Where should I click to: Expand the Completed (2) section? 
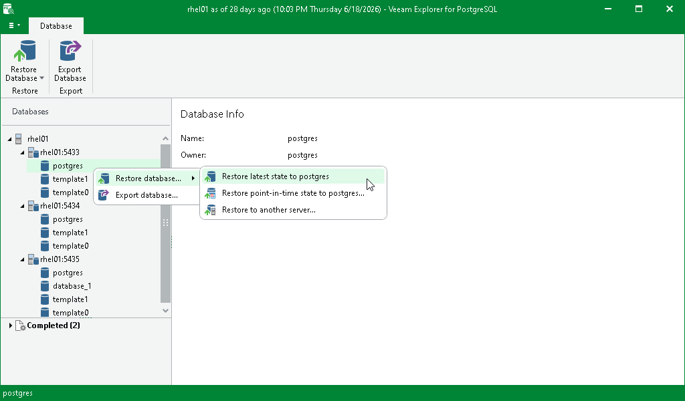pyautogui.click(x=11, y=325)
